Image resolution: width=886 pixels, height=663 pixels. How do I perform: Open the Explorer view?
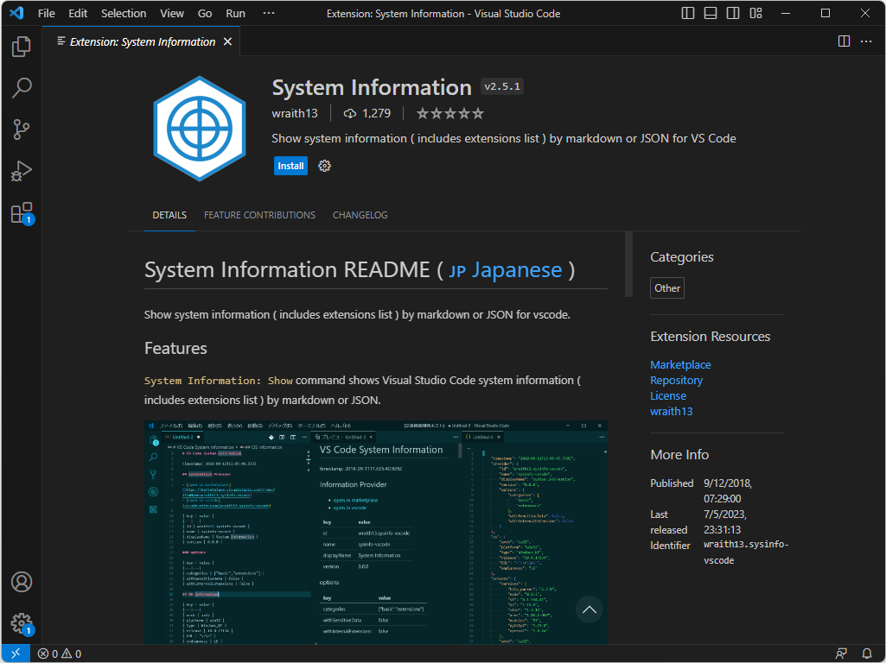coord(21,47)
